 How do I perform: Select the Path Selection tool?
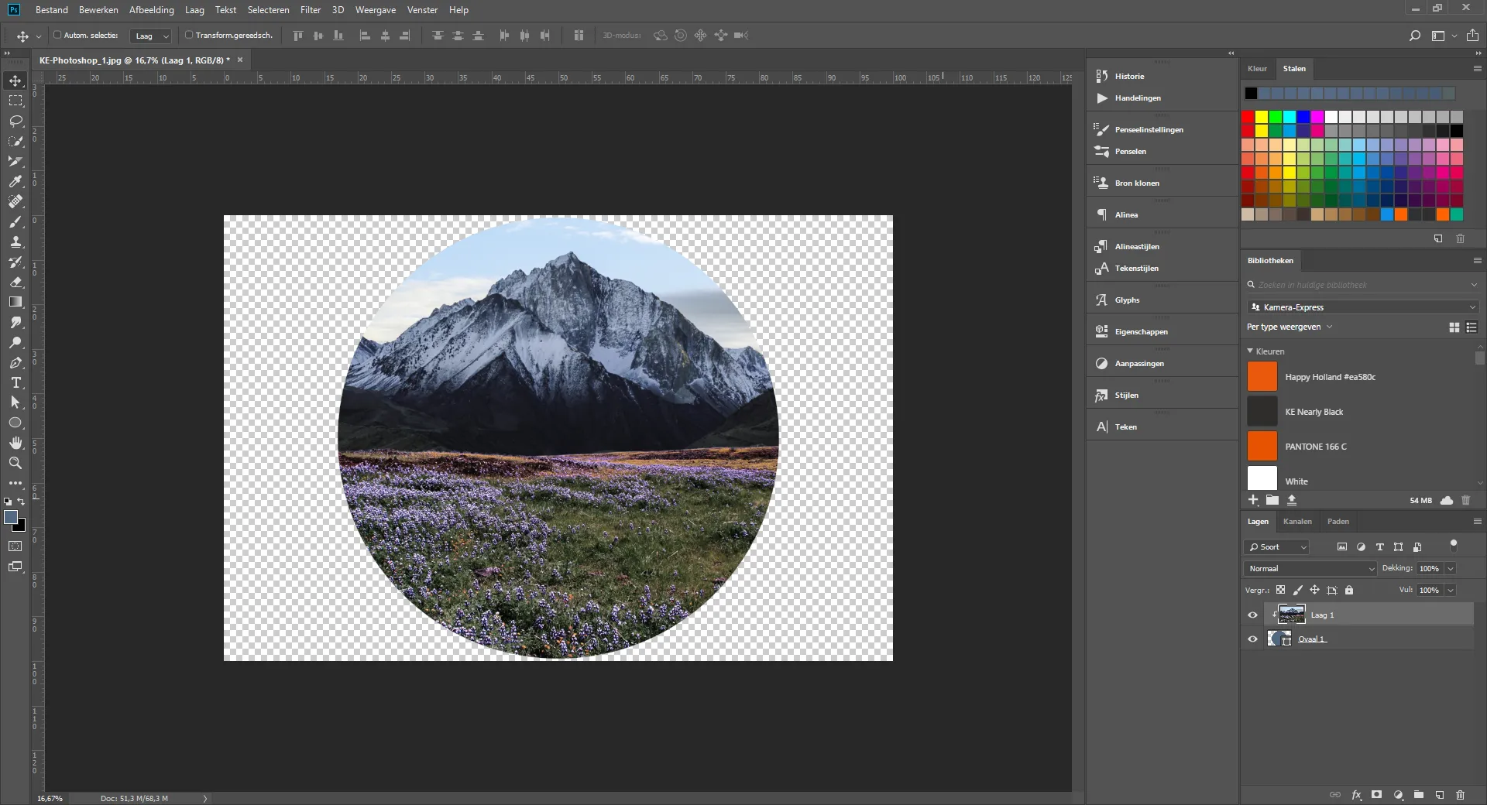pos(15,403)
